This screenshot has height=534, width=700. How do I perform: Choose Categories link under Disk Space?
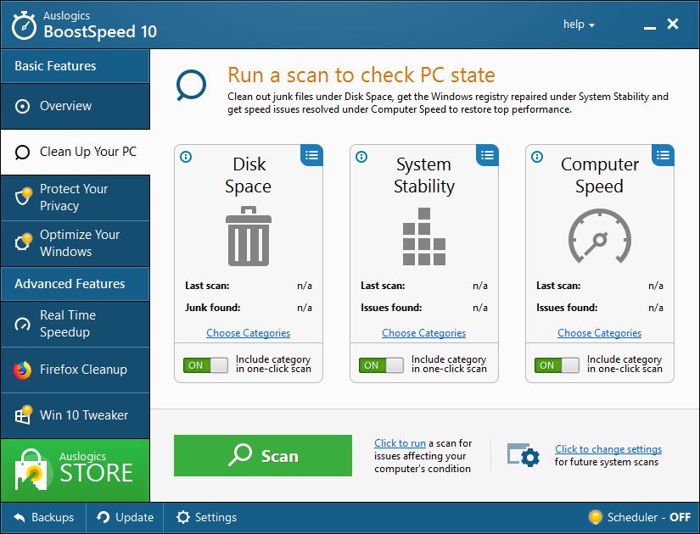pyautogui.click(x=249, y=333)
